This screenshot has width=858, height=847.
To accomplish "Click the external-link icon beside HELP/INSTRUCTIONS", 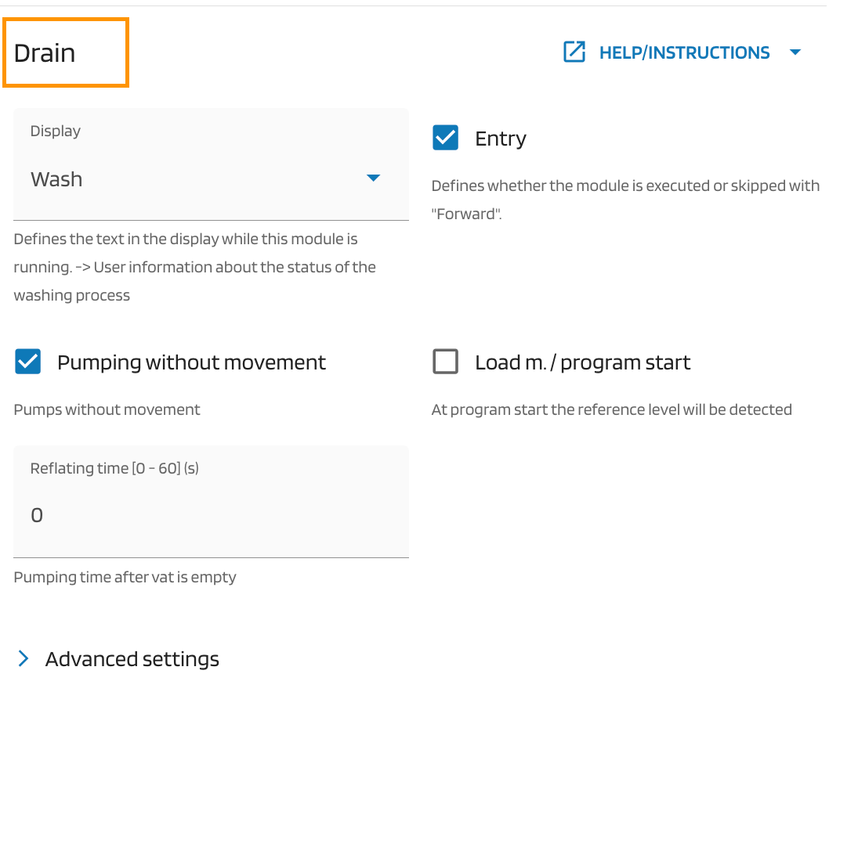I will tap(574, 52).
